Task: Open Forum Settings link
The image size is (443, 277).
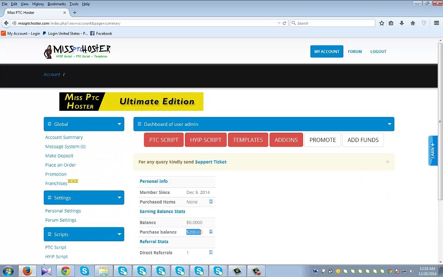Action: click(x=60, y=220)
